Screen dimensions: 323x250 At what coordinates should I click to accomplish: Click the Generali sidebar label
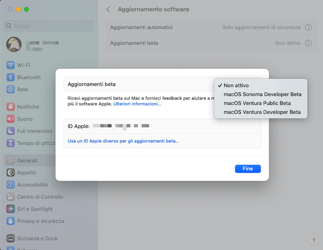pyautogui.click(x=27, y=161)
